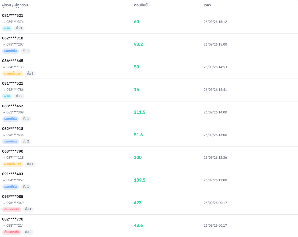This screenshot has width=298, height=237.
Task: Click the arrow icon before 089****374
Action: (4, 22)
